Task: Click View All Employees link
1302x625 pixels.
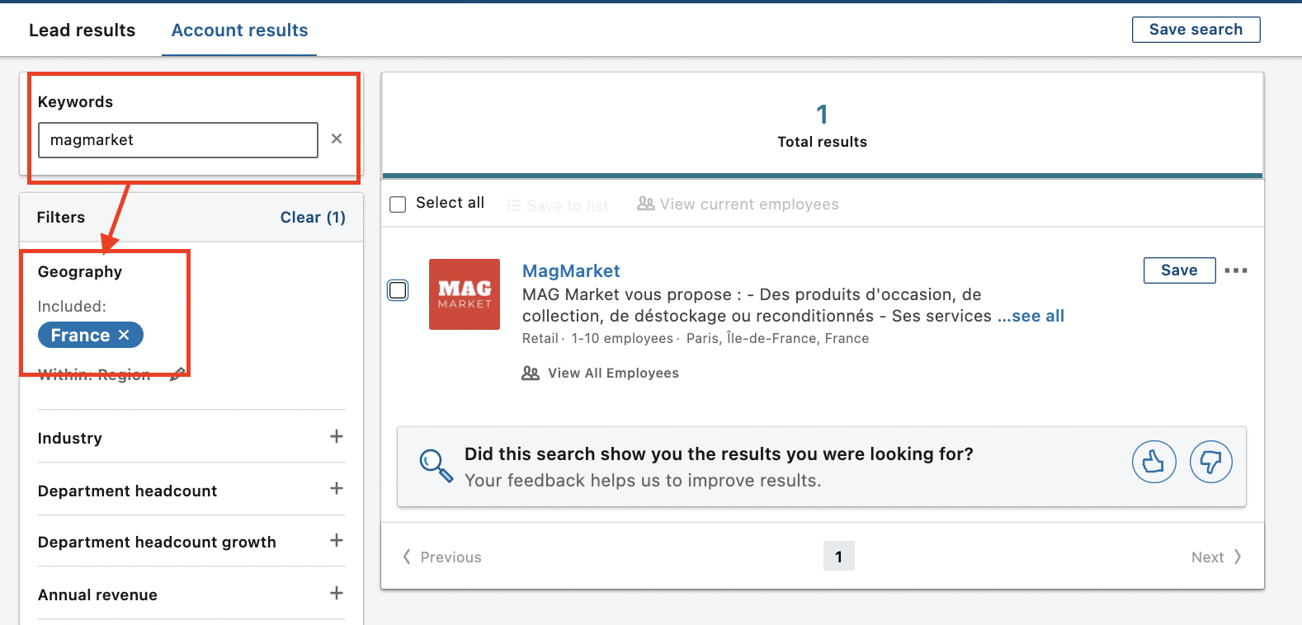Action: tap(613, 374)
